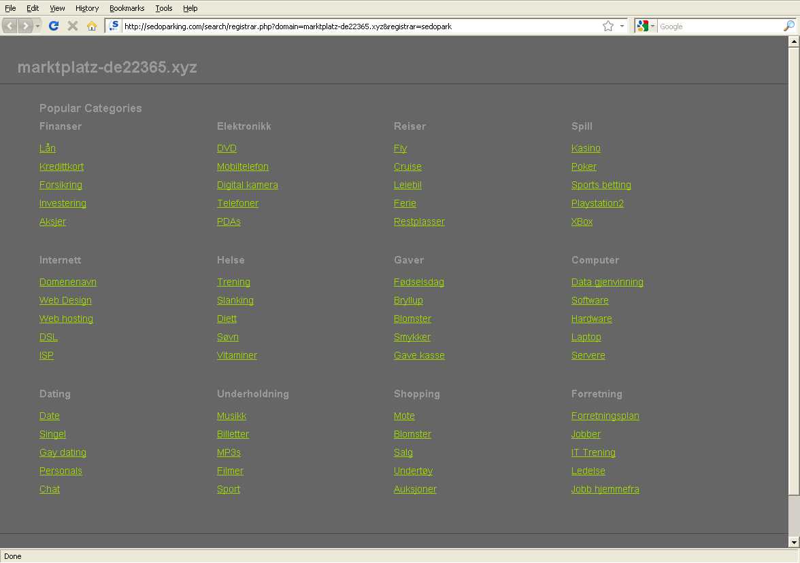Click the Fødselsdag link
800x563 pixels.
point(419,283)
